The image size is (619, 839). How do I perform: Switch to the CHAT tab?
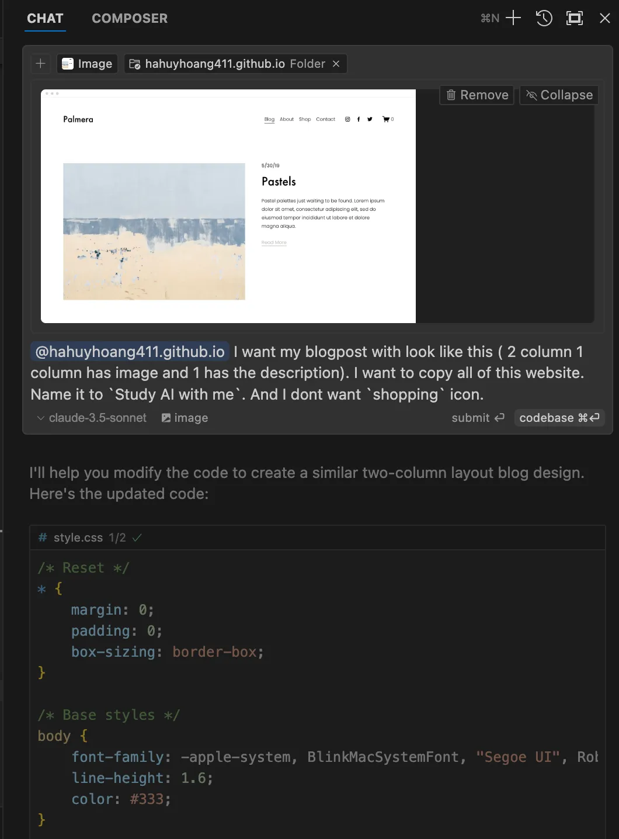point(45,18)
